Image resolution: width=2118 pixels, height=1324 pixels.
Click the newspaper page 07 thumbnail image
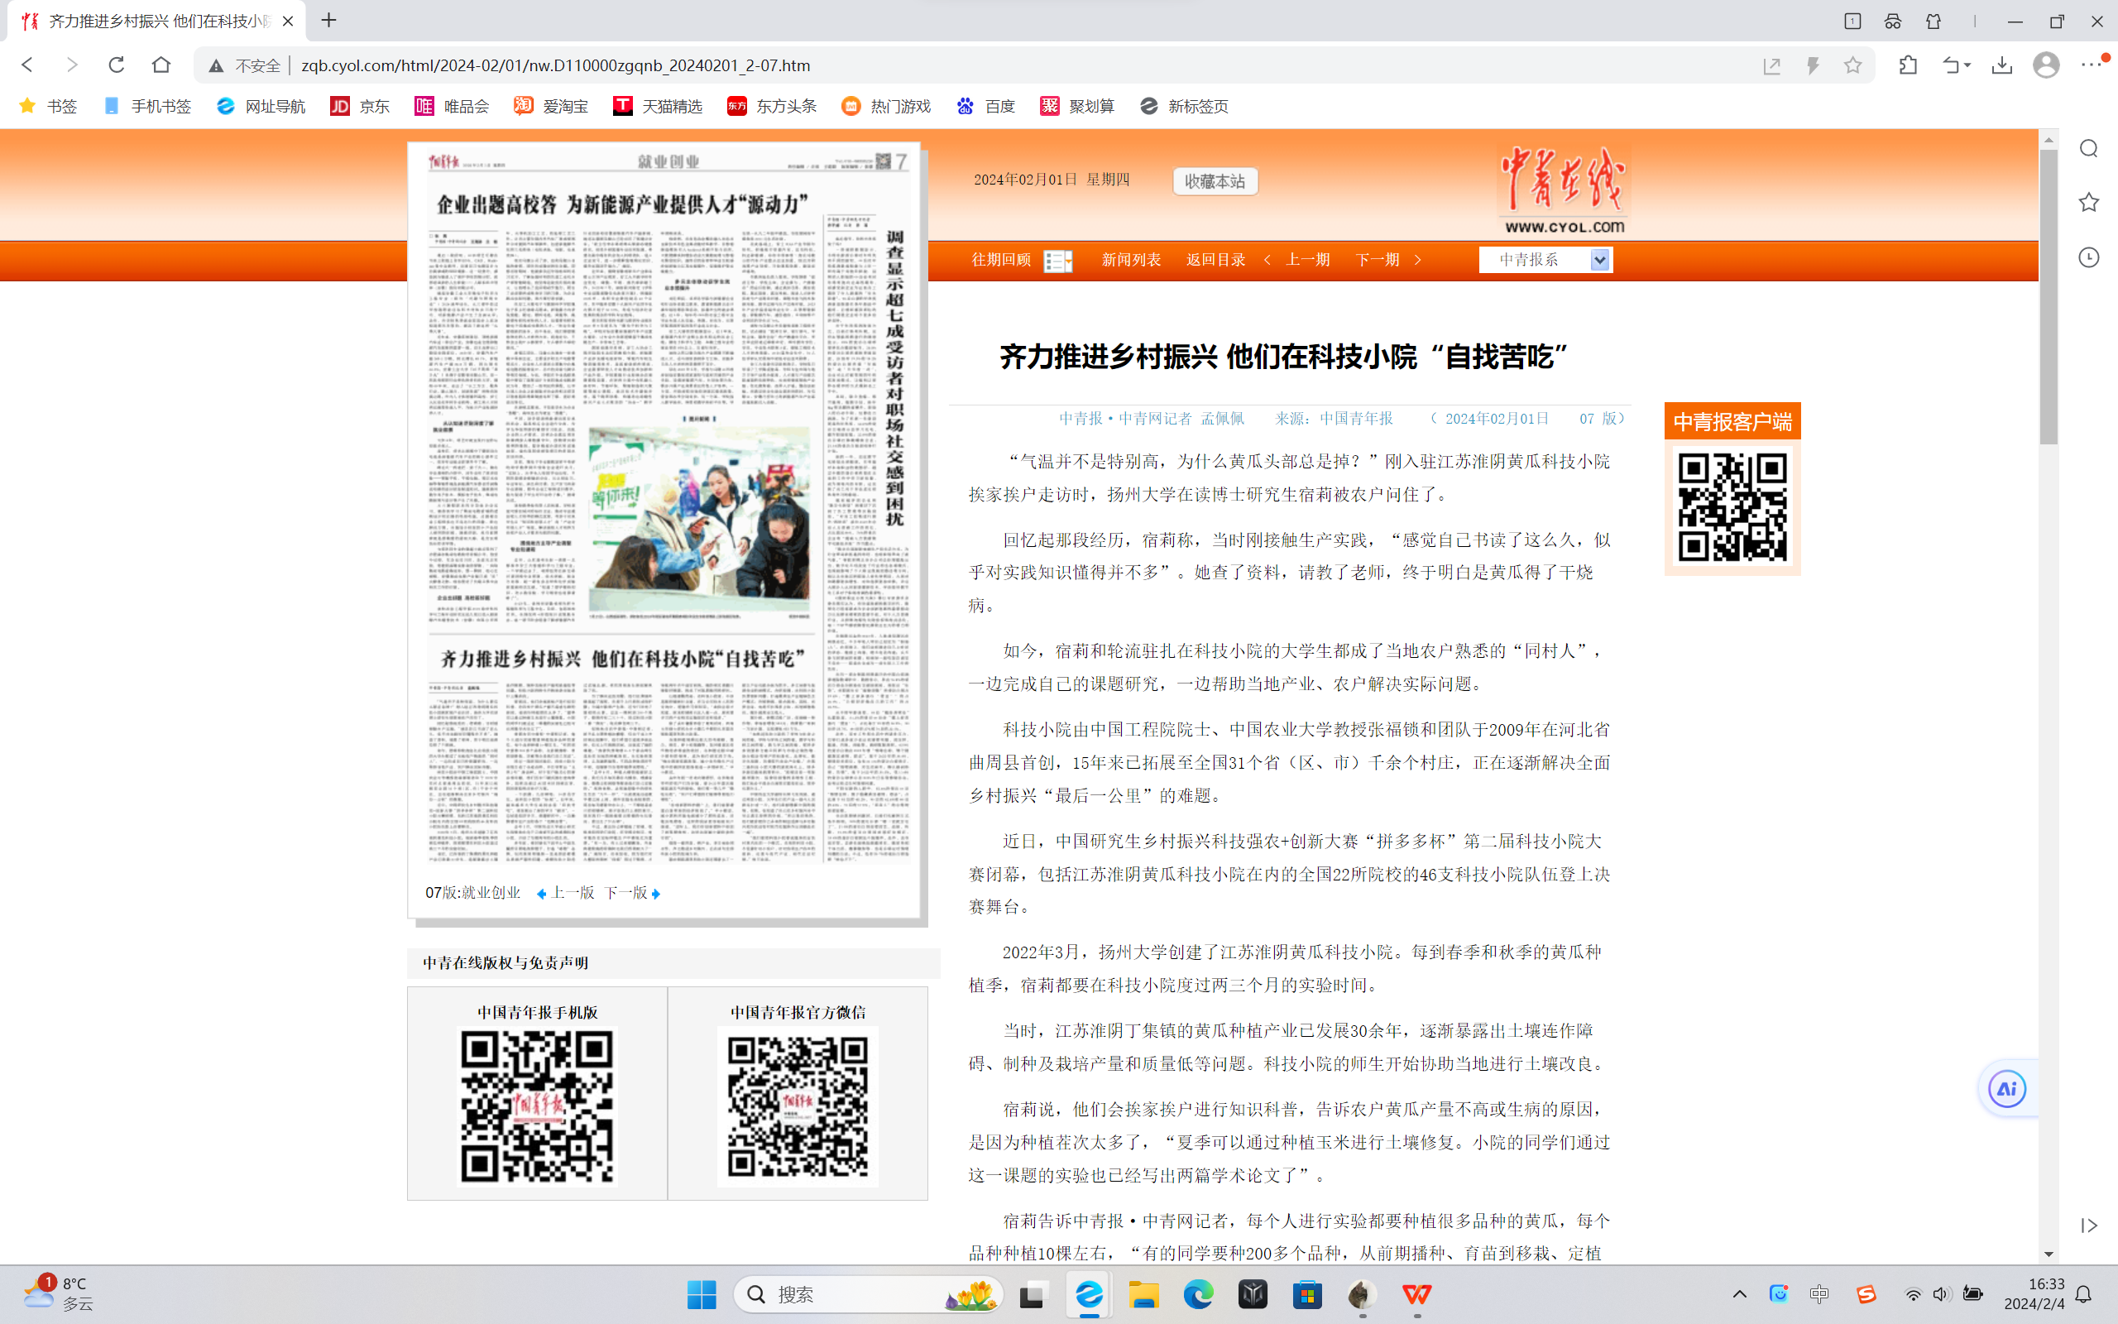pos(667,508)
